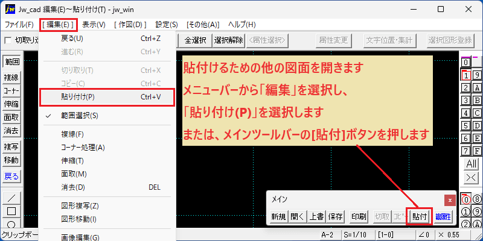The image size is (483, 241).
Task: Switch to square layer button 1
Action: click(466, 75)
